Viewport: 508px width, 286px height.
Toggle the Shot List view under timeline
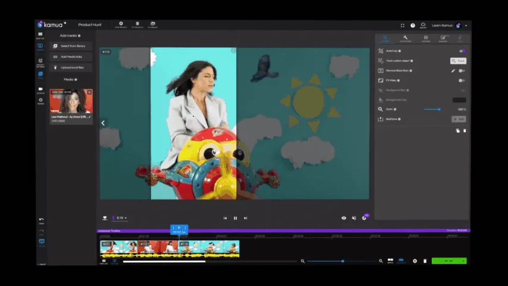(x=104, y=262)
